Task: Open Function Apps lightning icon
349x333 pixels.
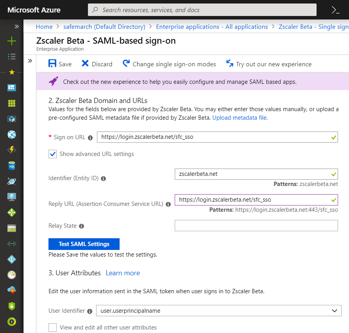Action: pos(12,150)
